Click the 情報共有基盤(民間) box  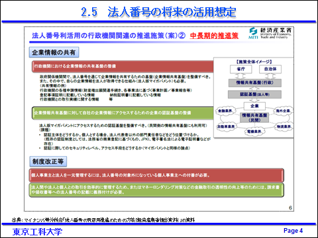(254, 118)
